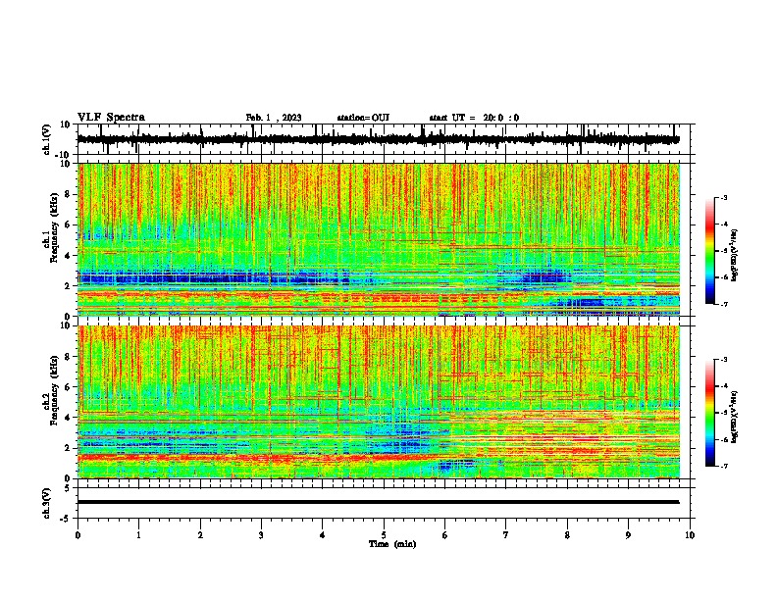Click the time axis tick label '10'
The width and height of the screenshot is (777, 600).
point(690,535)
